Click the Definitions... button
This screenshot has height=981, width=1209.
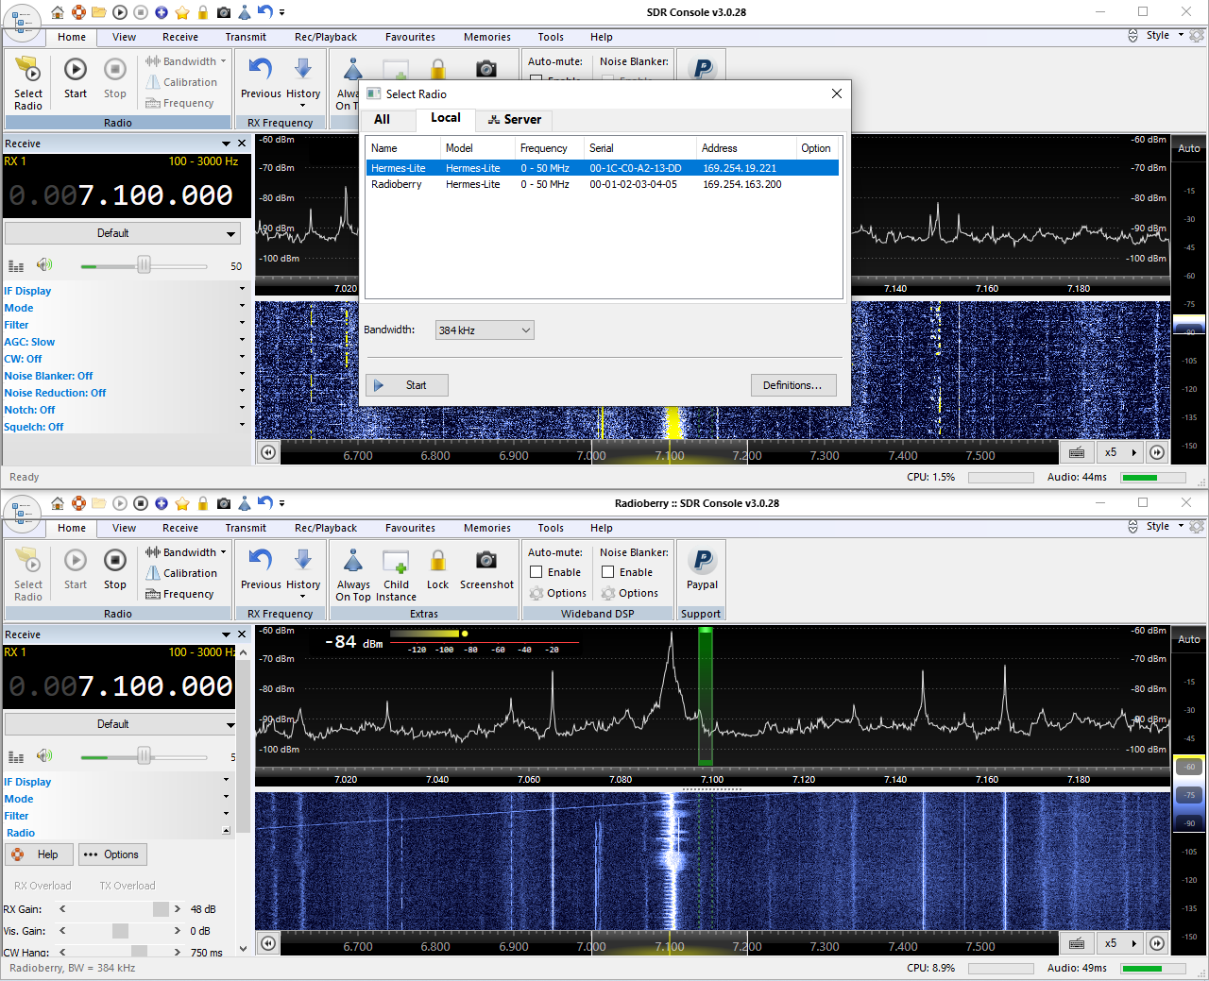pyautogui.click(x=792, y=385)
